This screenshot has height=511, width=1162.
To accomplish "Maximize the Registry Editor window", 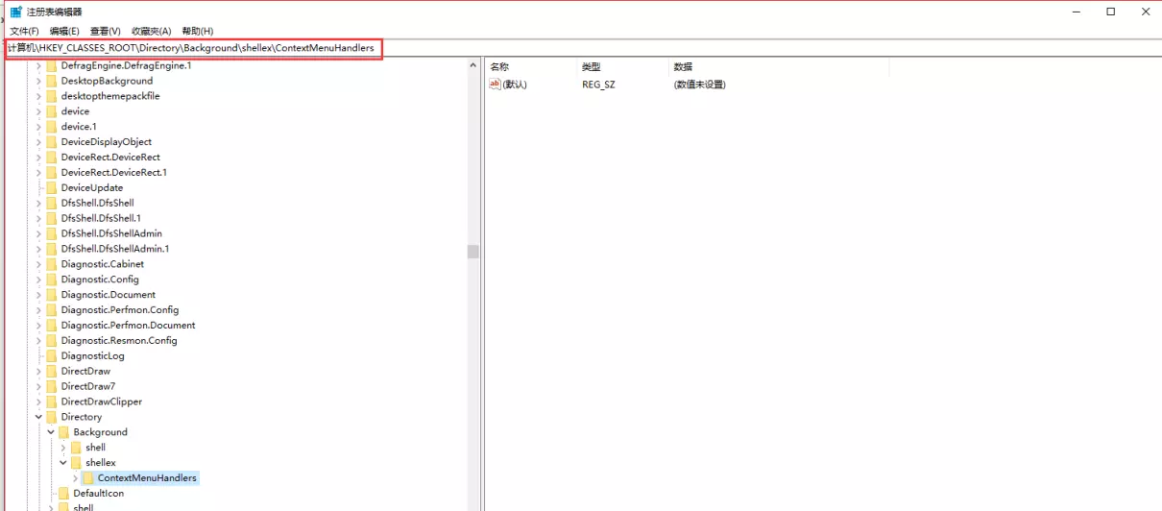I will coord(1110,12).
